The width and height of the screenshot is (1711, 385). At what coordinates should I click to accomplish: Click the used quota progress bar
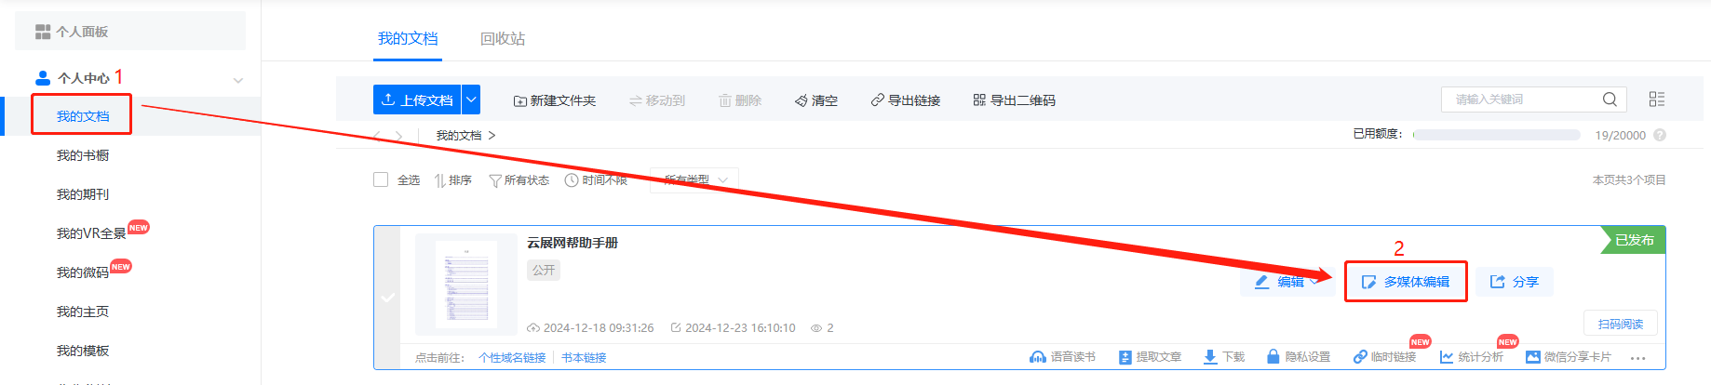[1496, 135]
